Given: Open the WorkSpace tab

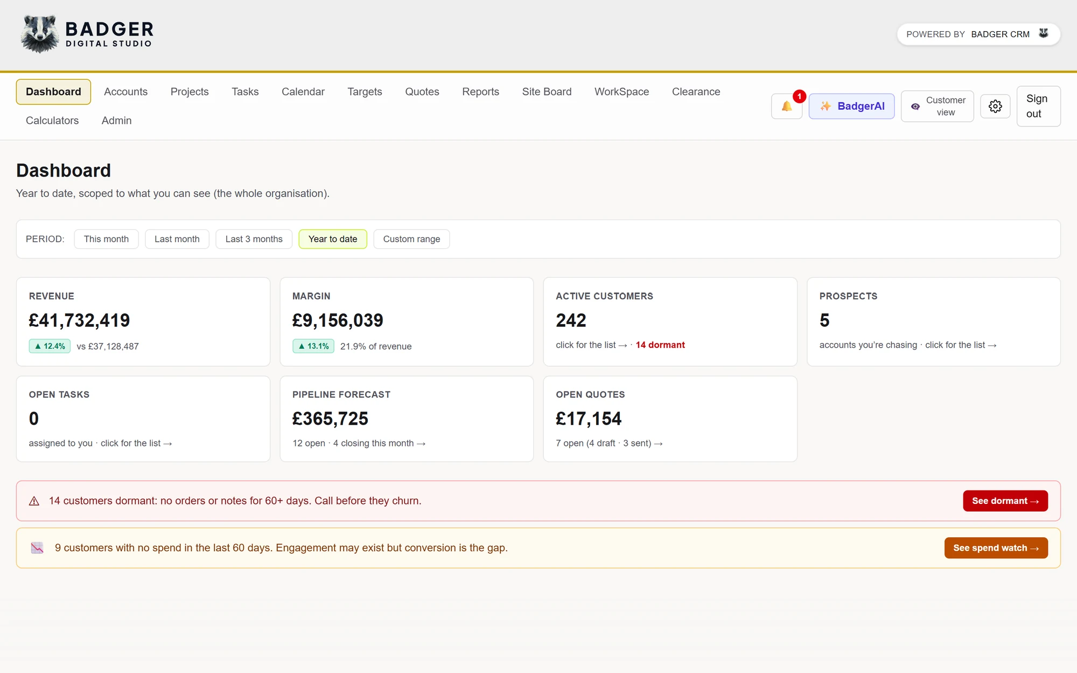Looking at the screenshot, I should [621, 92].
